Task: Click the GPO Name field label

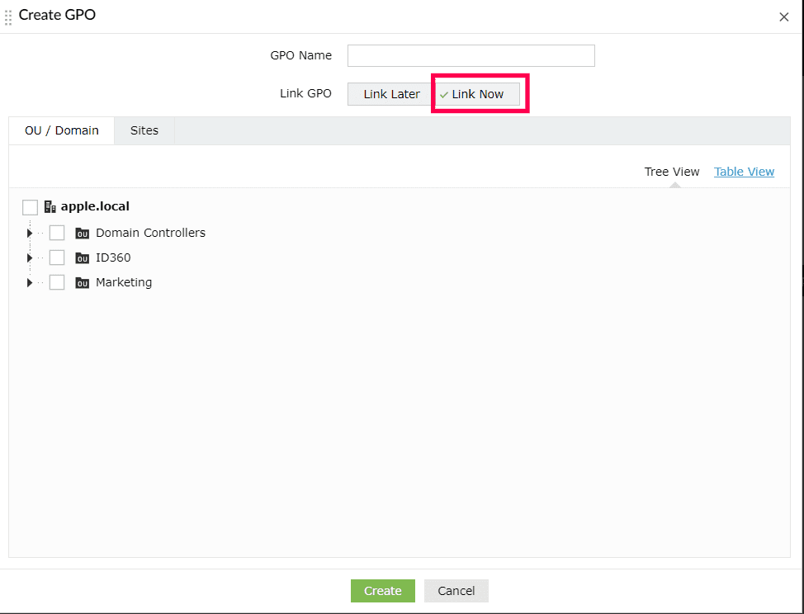Action: 301,55
